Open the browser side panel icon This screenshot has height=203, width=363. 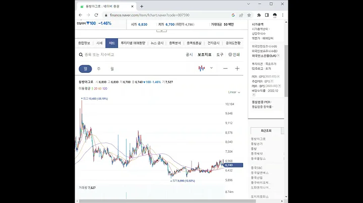click(267, 15)
